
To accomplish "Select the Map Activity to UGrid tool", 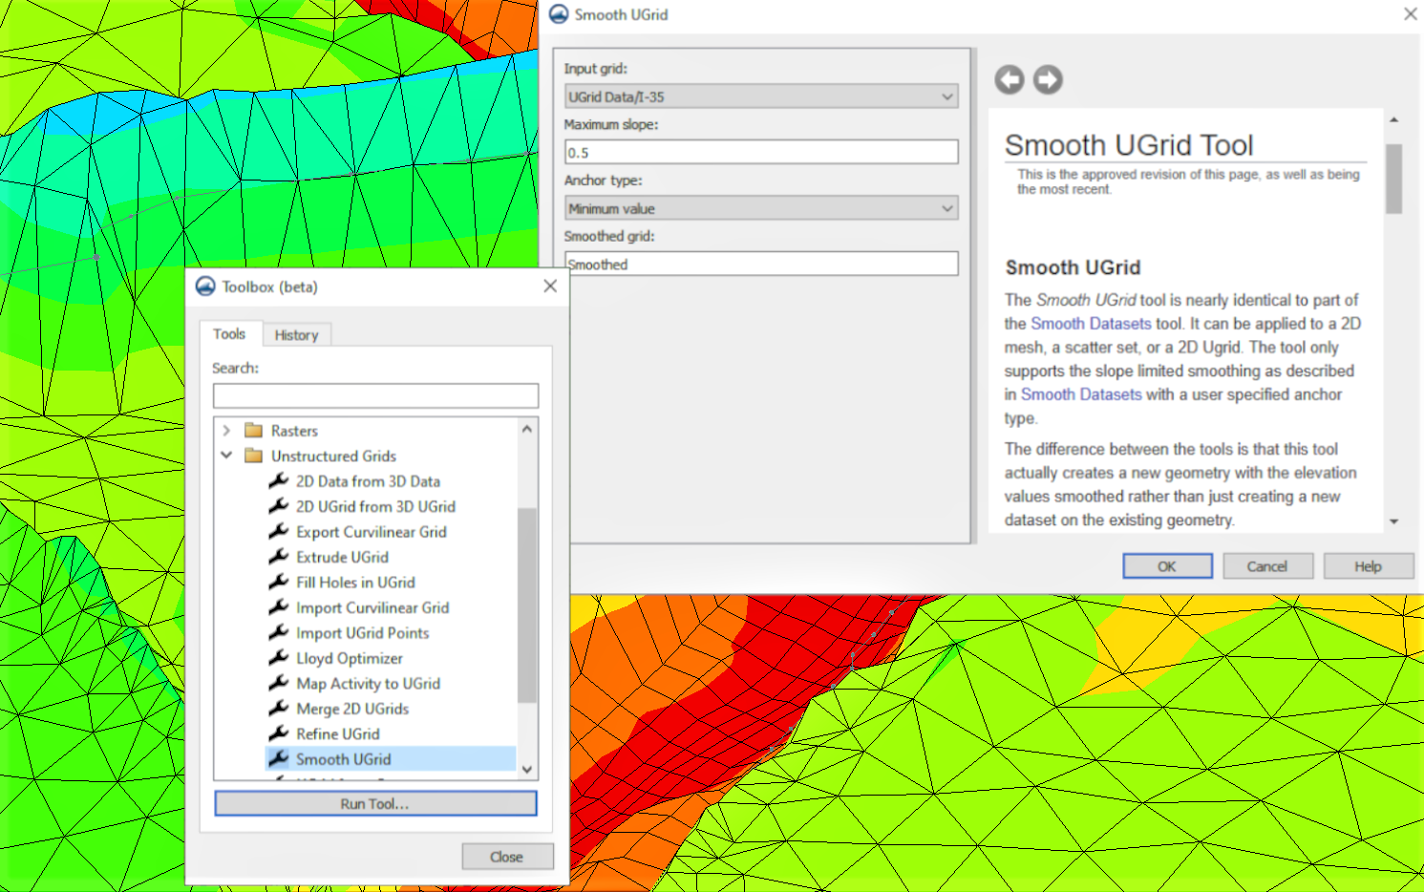I will (368, 683).
